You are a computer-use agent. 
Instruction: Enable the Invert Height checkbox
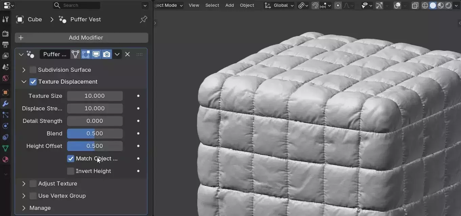(71, 171)
